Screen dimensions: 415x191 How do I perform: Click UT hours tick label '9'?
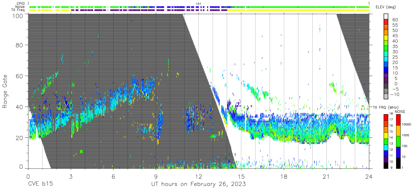pyautogui.click(x=156, y=176)
